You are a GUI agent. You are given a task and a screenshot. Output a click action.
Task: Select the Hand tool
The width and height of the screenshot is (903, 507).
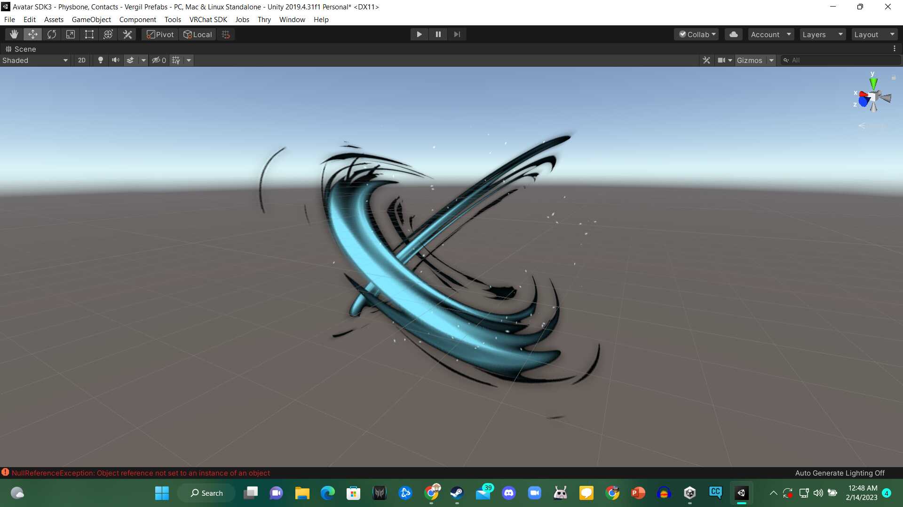click(14, 34)
